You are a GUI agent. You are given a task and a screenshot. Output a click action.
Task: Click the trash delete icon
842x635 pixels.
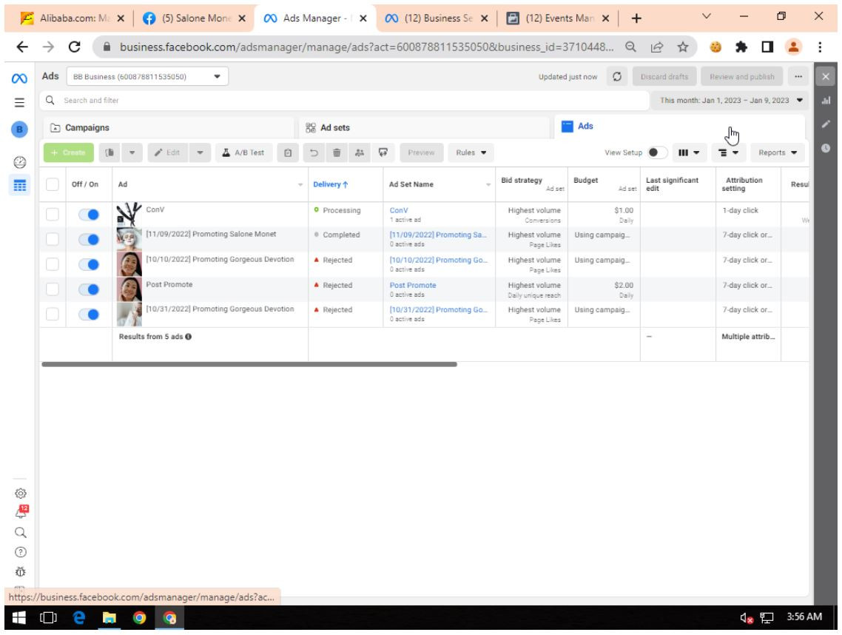337,152
